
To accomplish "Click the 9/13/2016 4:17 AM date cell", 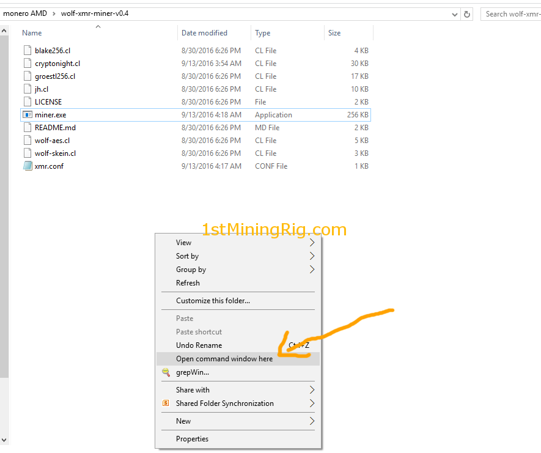I will point(212,166).
